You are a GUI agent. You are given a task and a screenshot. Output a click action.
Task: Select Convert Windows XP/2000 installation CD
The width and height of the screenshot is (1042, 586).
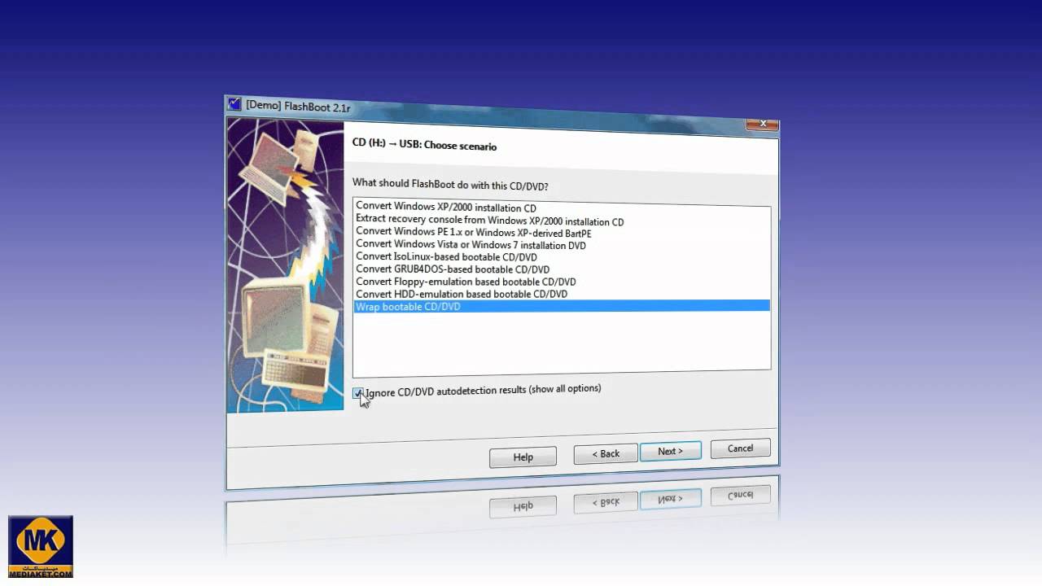(562, 208)
